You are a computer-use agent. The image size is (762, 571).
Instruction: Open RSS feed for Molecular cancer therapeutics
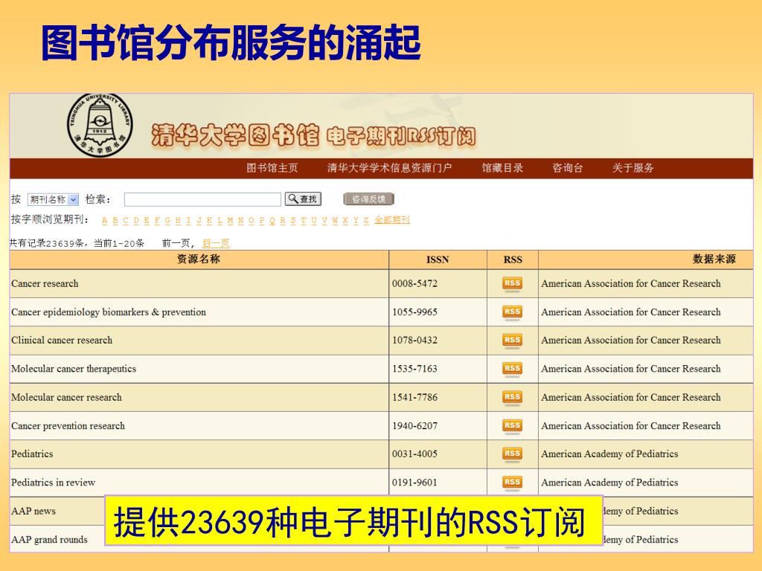pyautogui.click(x=512, y=369)
